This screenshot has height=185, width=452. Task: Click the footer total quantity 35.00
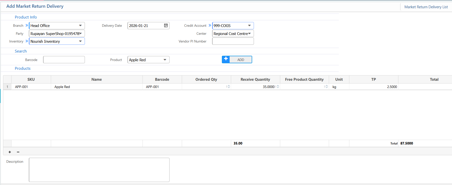[x=238, y=143]
